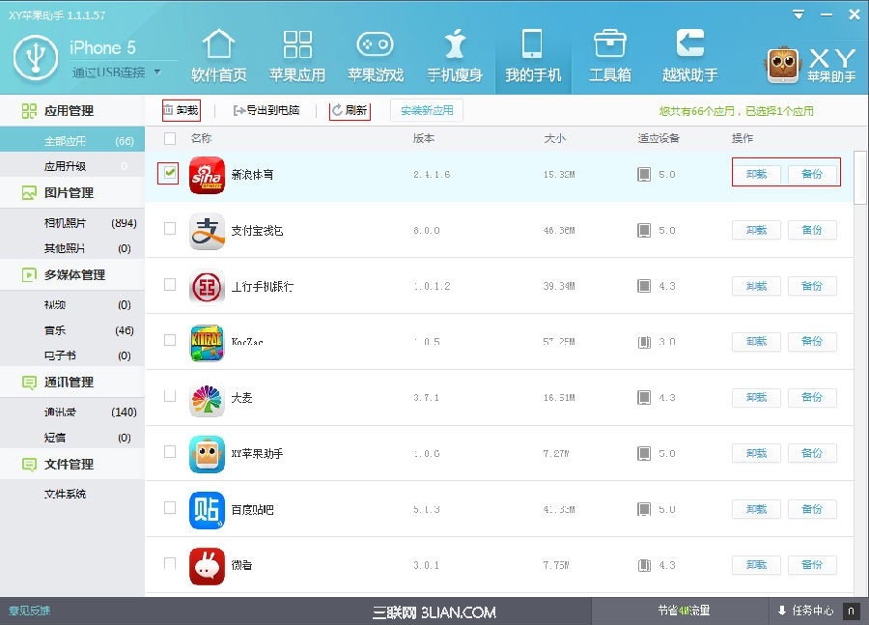This screenshot has width=869, height=625.
Task: Open the 苹果应用 apps section
Action: 297,55
